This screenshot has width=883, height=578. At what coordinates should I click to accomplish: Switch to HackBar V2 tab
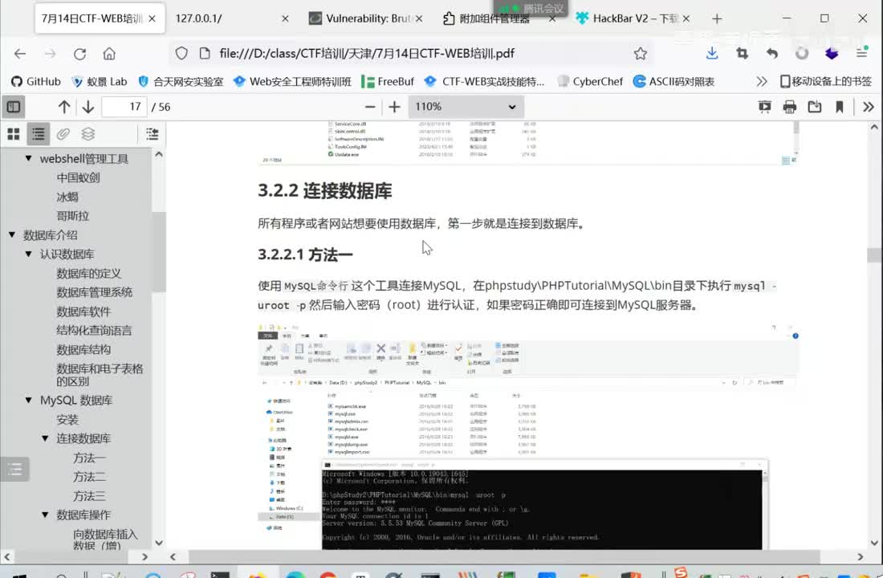point(633,18)
